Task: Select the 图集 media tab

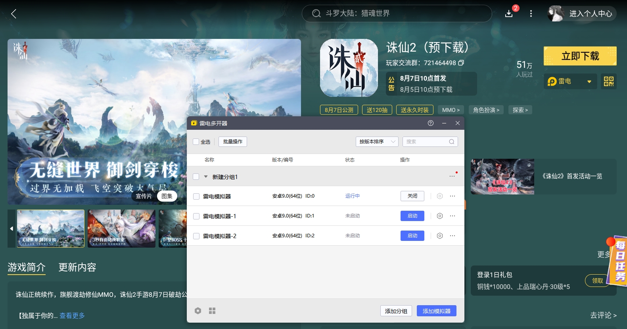Action: [x=167, y=196]
